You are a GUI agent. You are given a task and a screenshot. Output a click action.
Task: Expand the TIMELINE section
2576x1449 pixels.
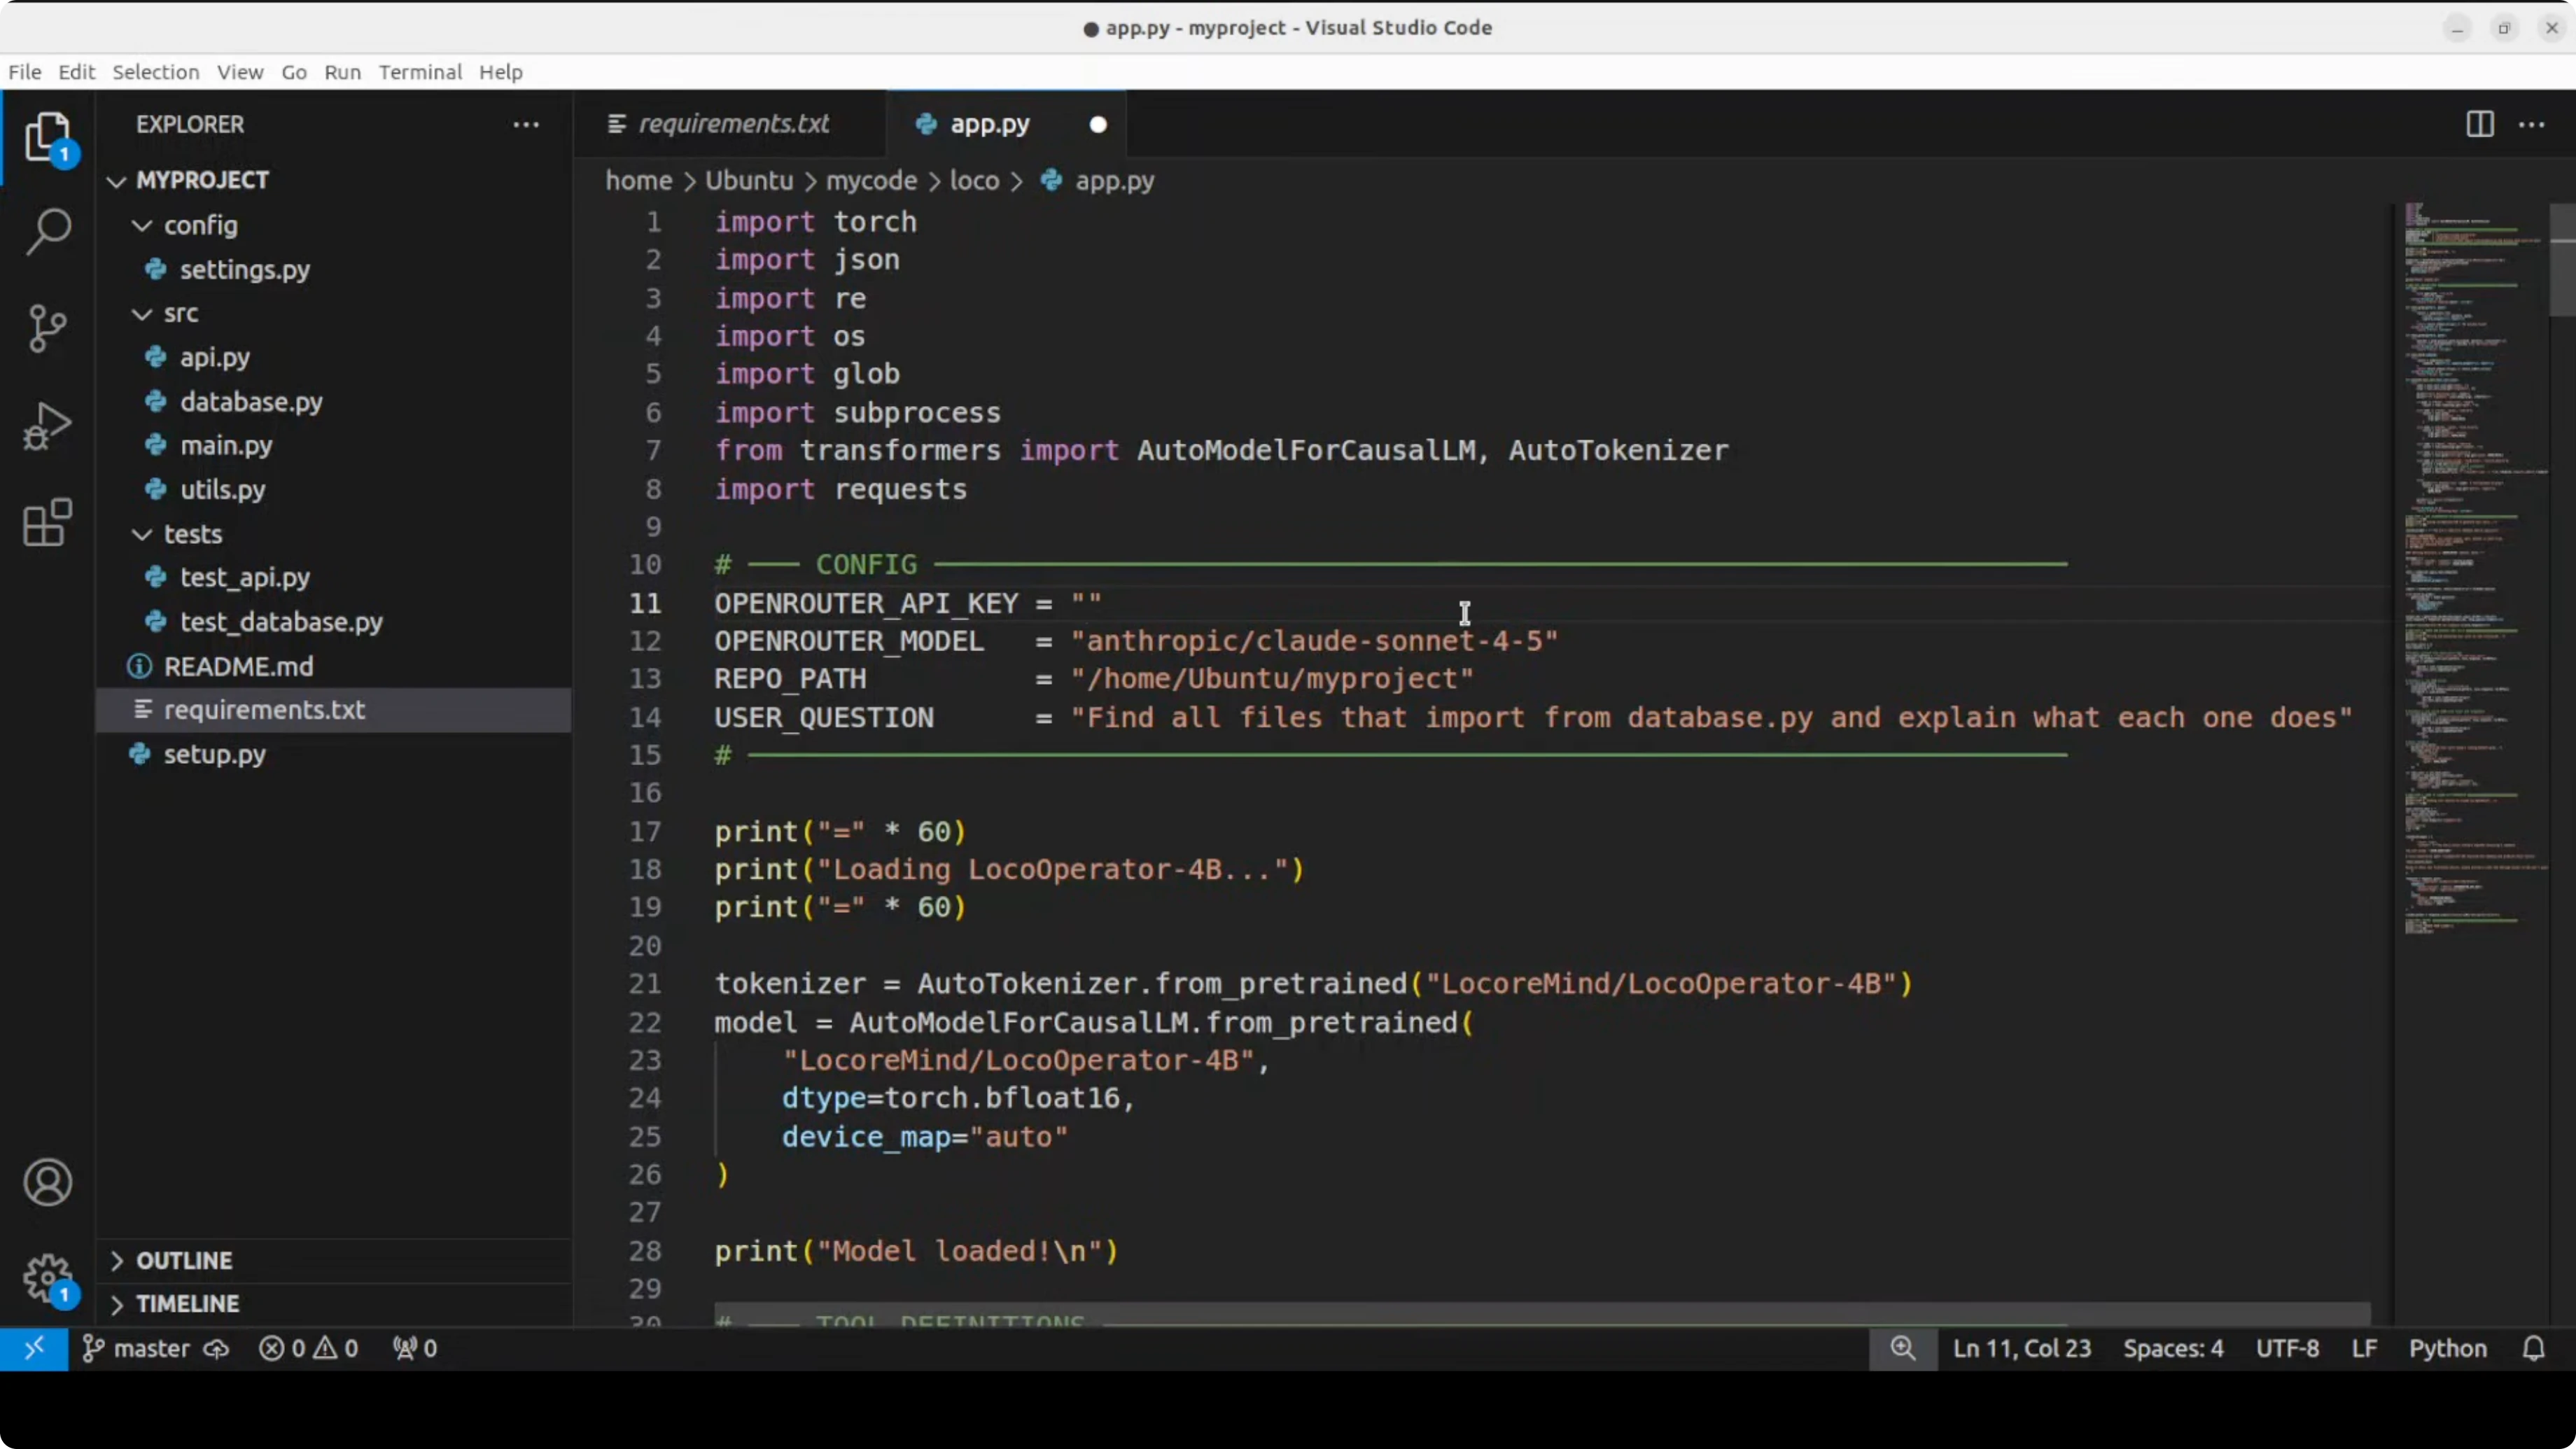pyautogui.click(x=187, y=1304)
